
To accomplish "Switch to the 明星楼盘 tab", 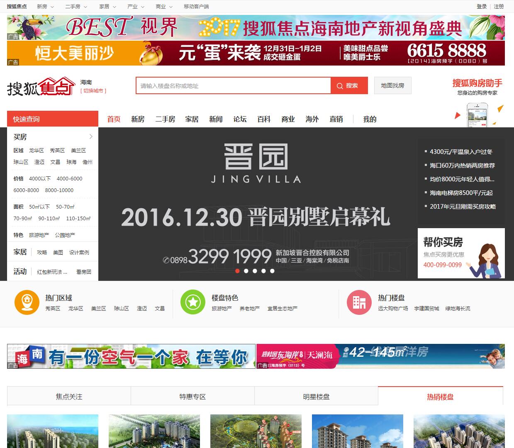I will click(x=316, y=397).
